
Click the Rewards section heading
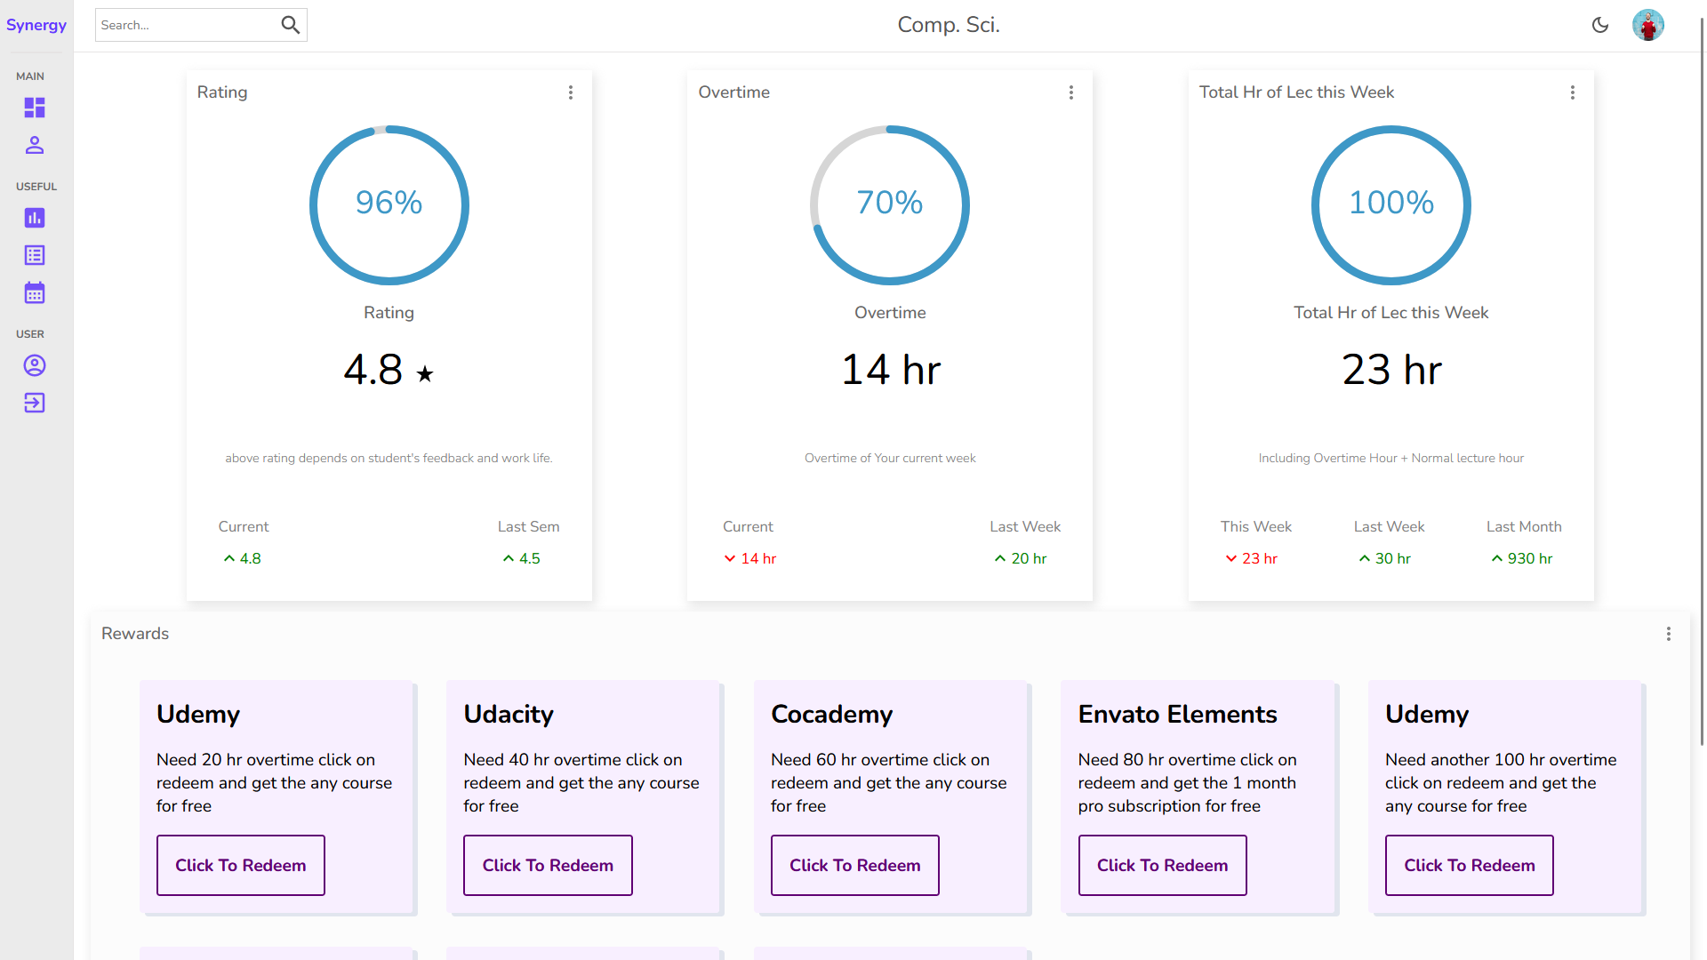(x=135, y=634)
